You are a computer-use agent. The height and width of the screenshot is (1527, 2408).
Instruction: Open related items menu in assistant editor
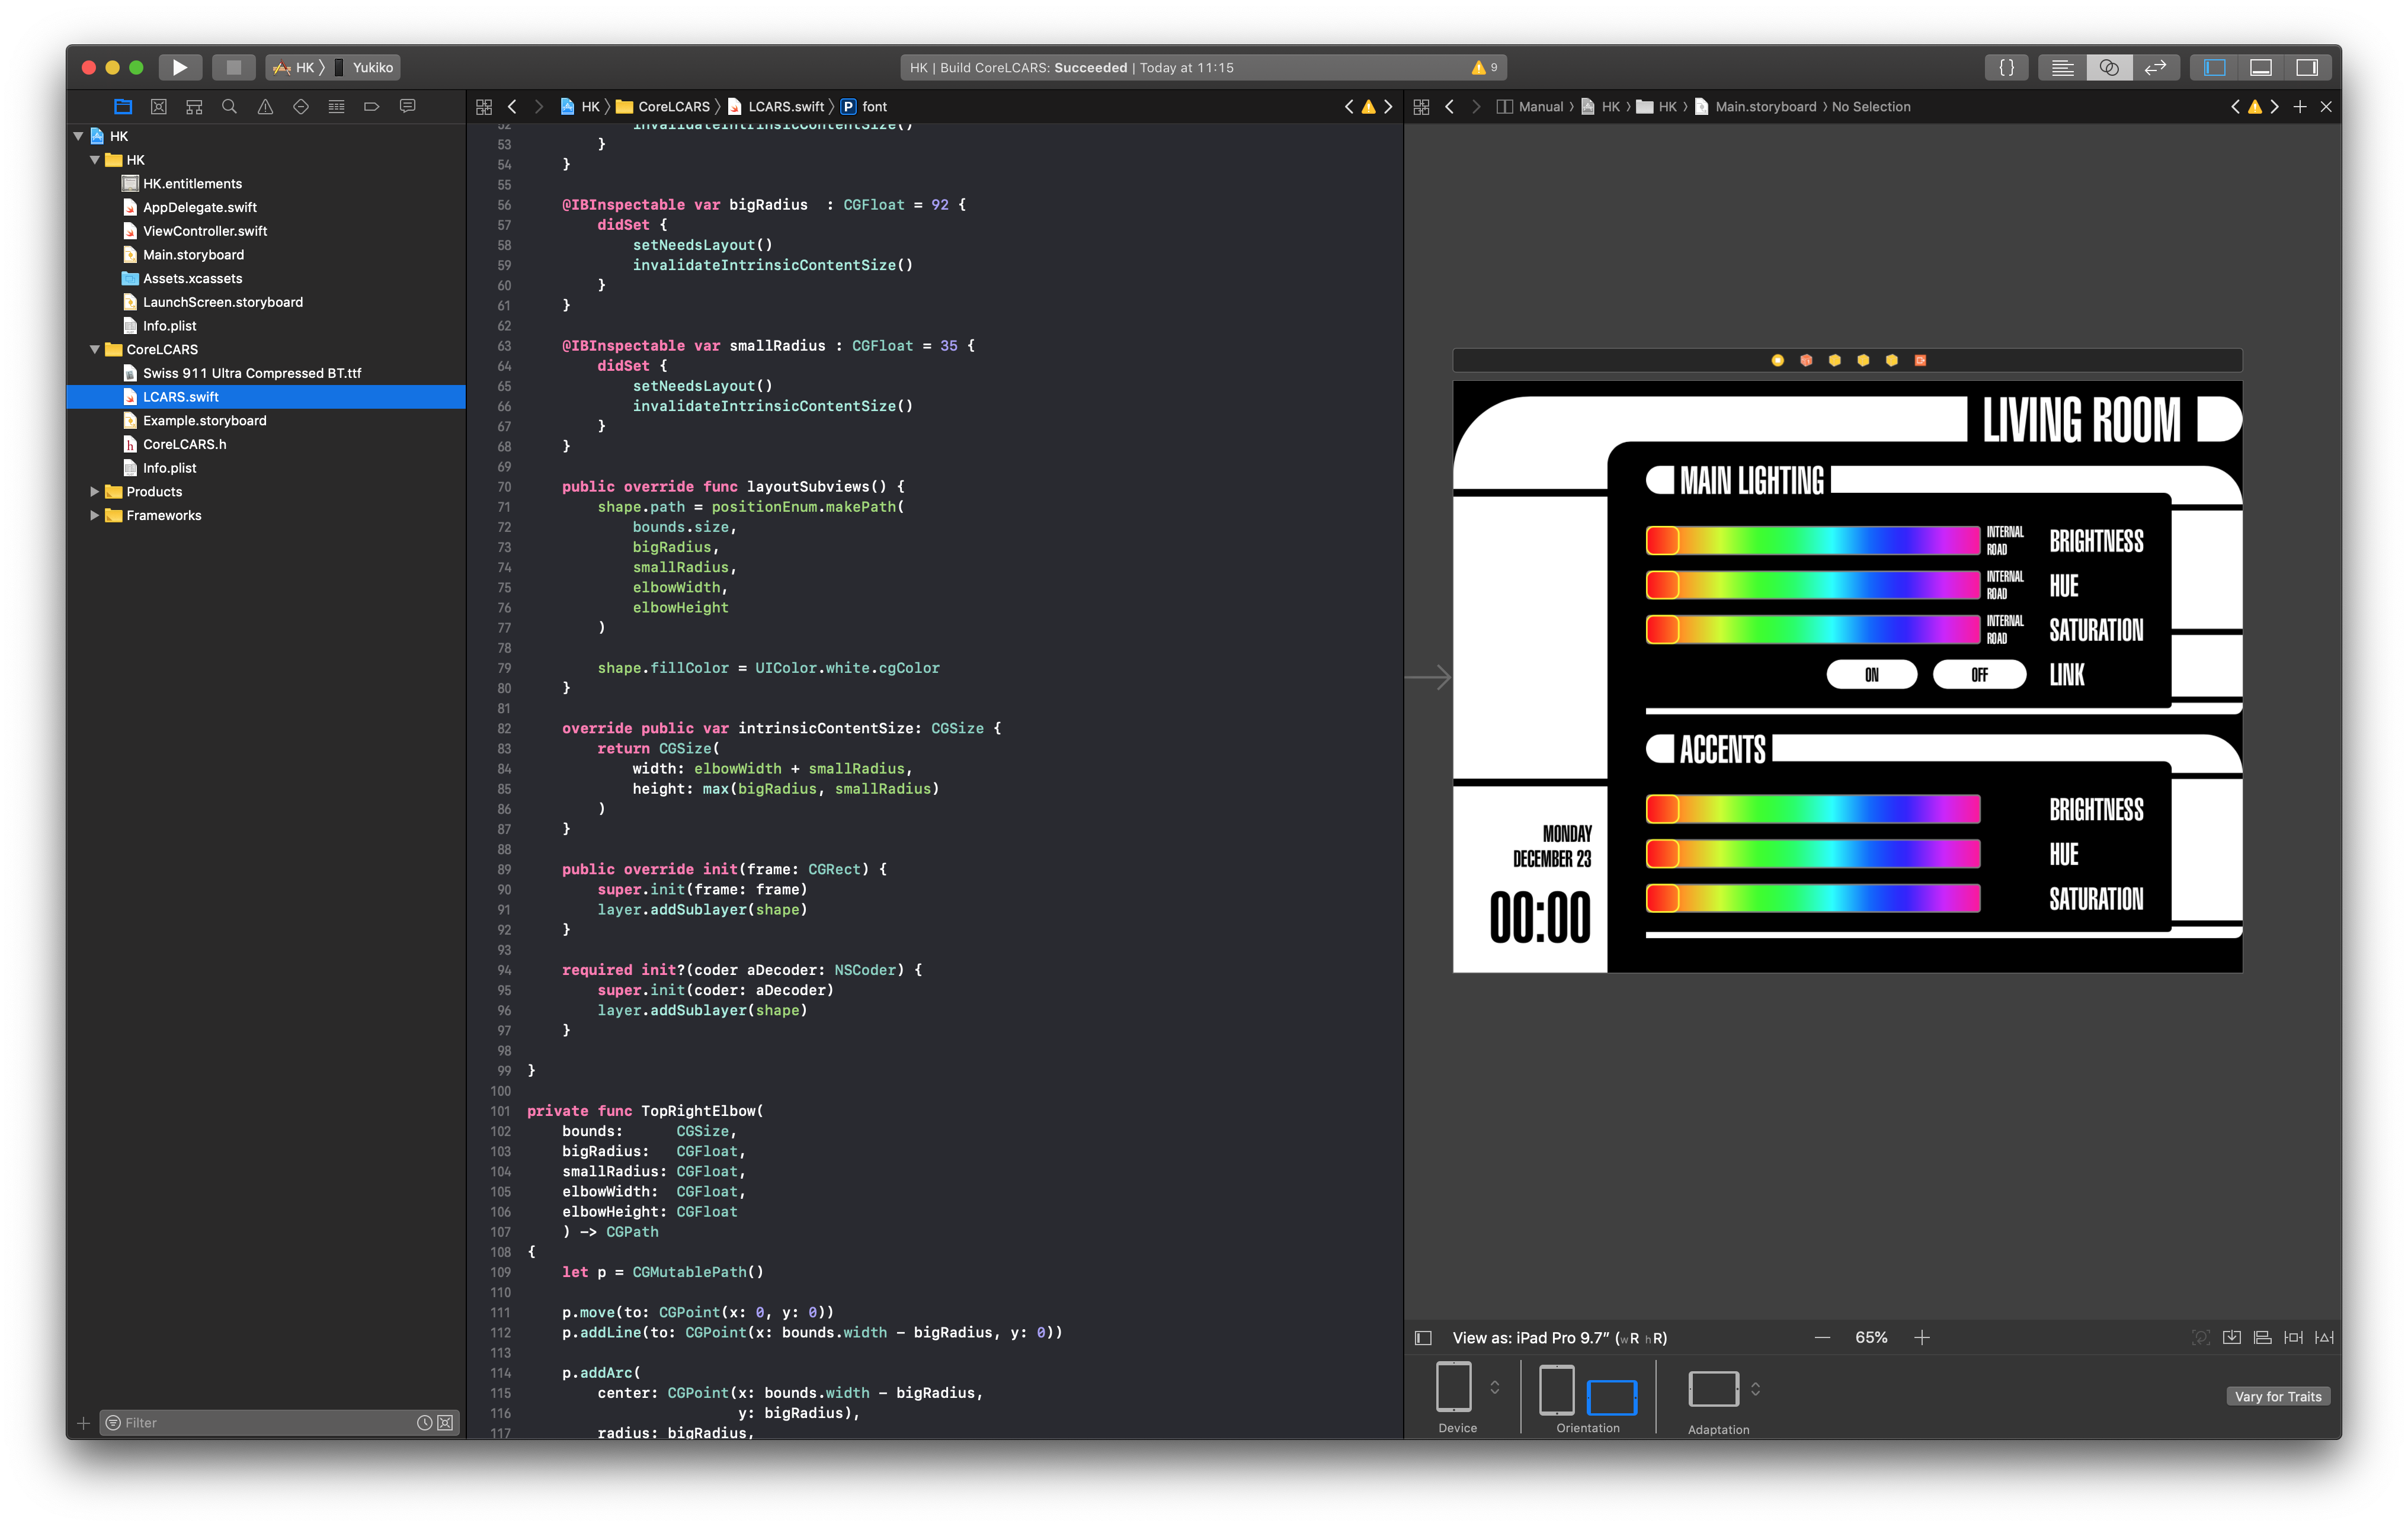pos(1421,106)
